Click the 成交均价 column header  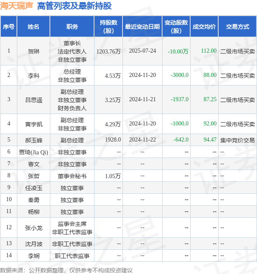click(x=204, y=27)
